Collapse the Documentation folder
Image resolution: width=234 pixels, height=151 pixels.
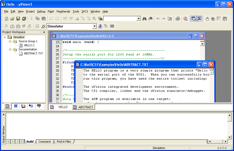point(10,49)
